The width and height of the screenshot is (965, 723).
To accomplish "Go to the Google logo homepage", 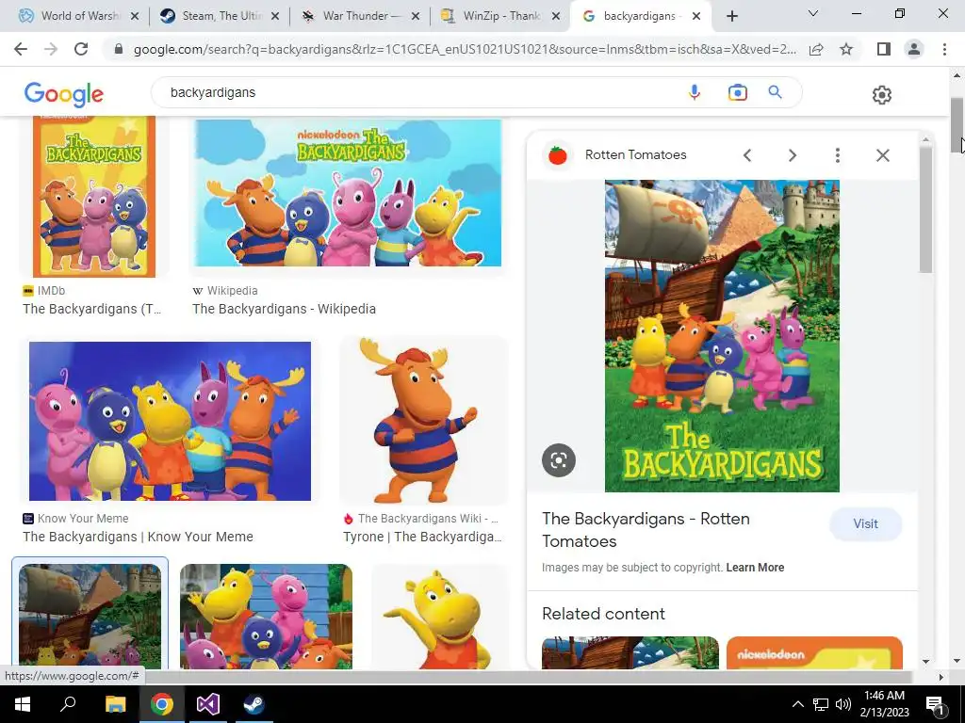I will [x=64, y=94].
